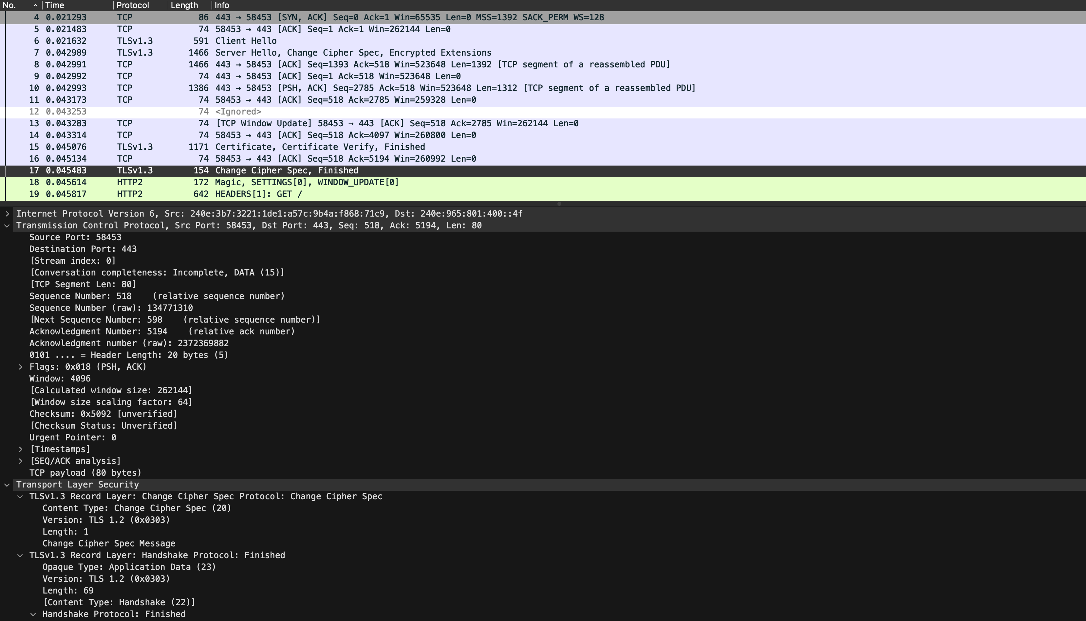Select Window: 4096 field

[60, 379]
